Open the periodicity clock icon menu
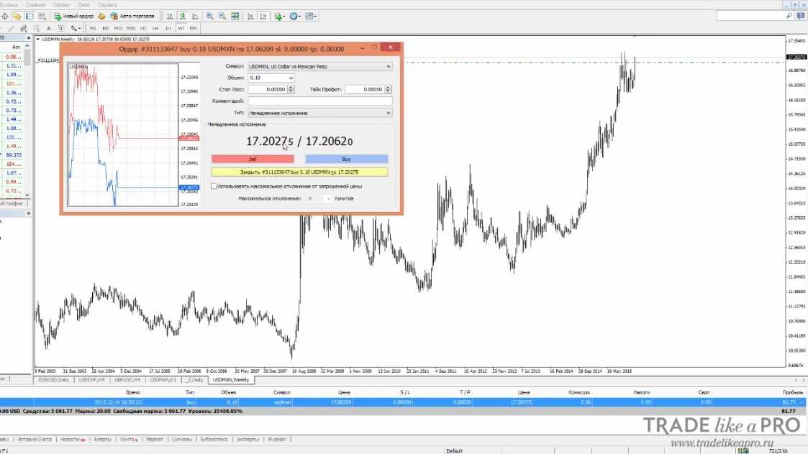This screenshot has height=454, width=808. [294, 16]
